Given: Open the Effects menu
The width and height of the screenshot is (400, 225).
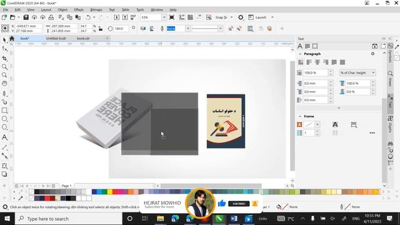Looking at the screenshot, I should click(79, 10).
